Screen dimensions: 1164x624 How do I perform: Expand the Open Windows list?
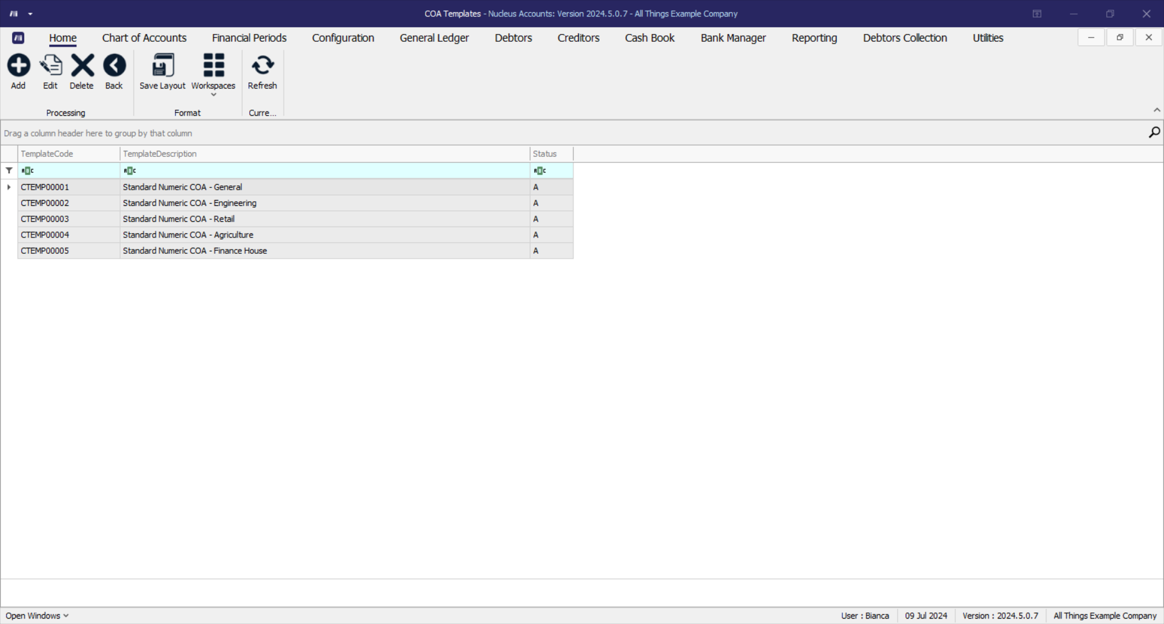coord(37,616)
